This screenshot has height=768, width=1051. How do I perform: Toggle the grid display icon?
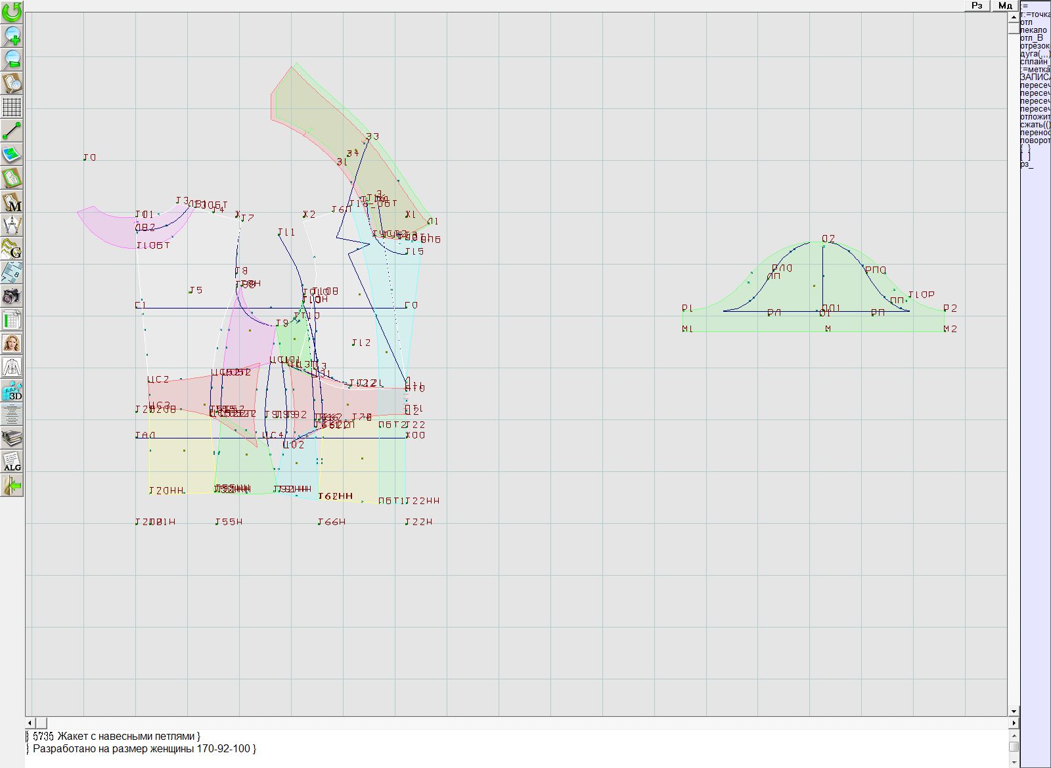pyautogui.click(x=12, y=107)
